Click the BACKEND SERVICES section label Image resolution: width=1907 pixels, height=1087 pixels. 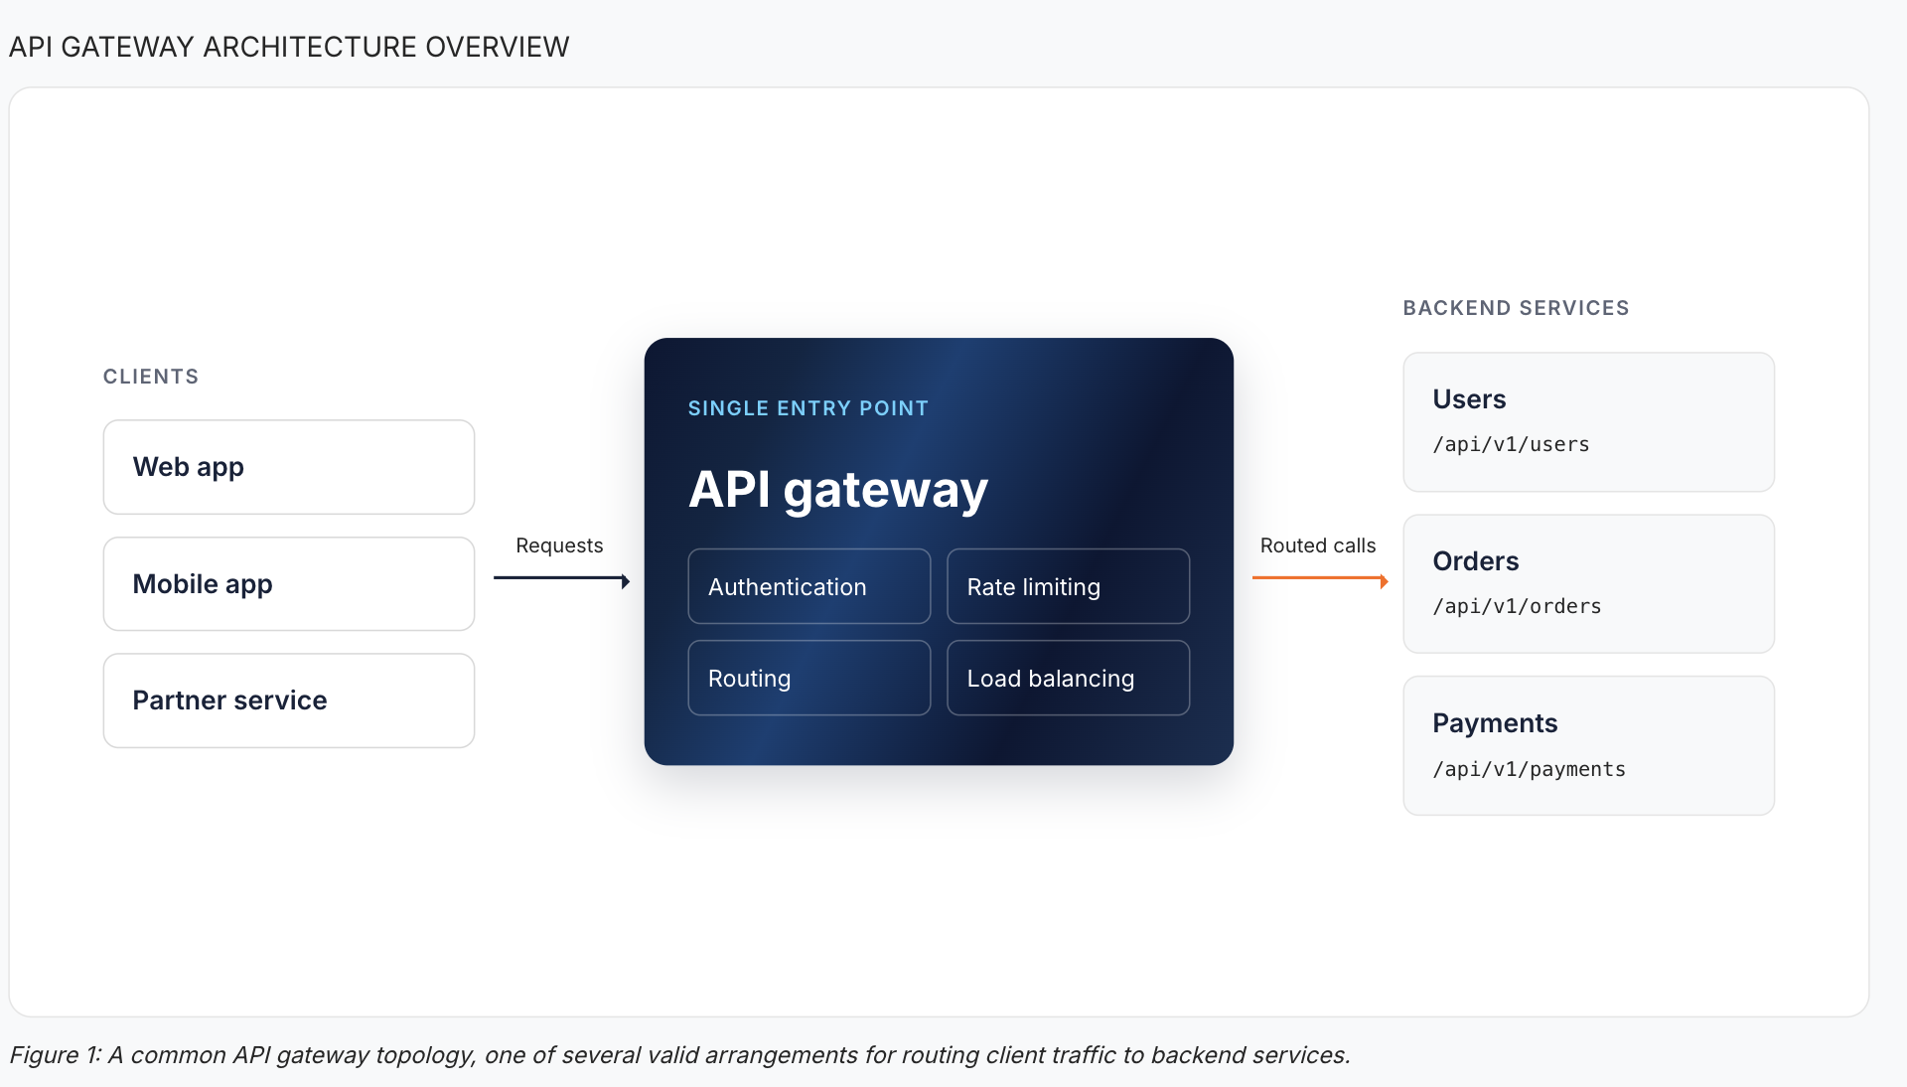coord(1516,308)
